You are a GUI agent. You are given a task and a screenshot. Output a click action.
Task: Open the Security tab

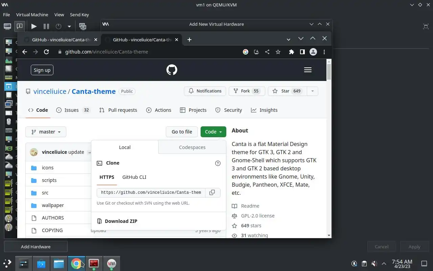[x=229, y=110]
